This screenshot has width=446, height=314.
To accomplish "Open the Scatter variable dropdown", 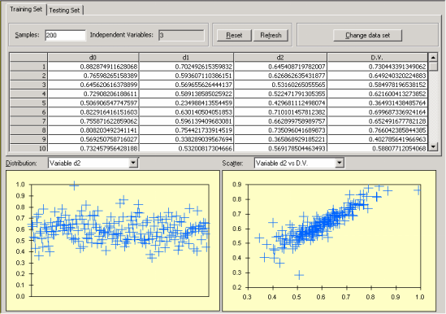I will pyautogui.click(x=339, y=163).
